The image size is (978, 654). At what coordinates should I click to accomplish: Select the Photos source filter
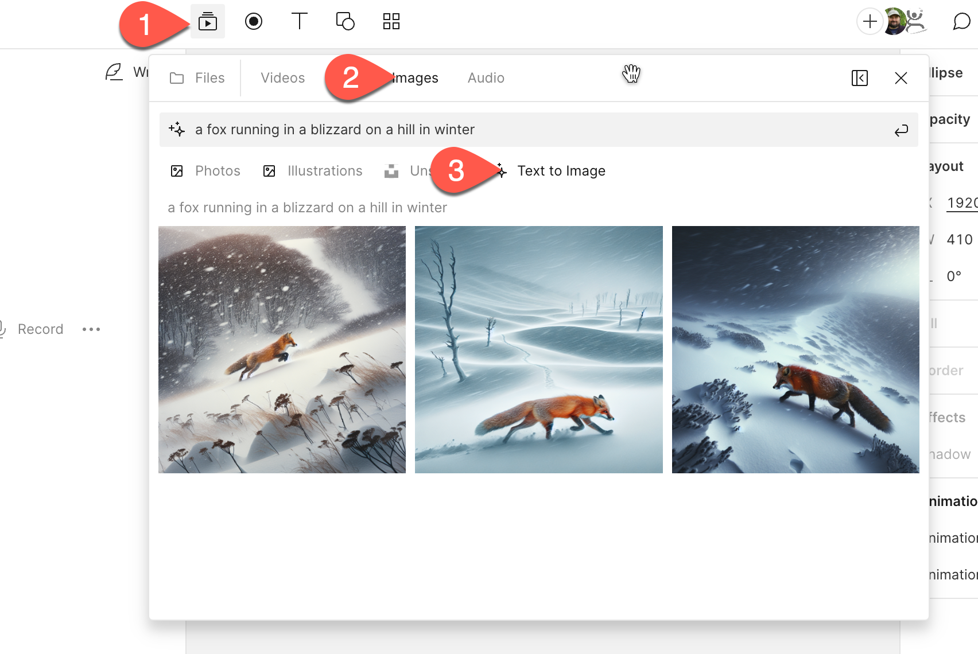[205, 171]
